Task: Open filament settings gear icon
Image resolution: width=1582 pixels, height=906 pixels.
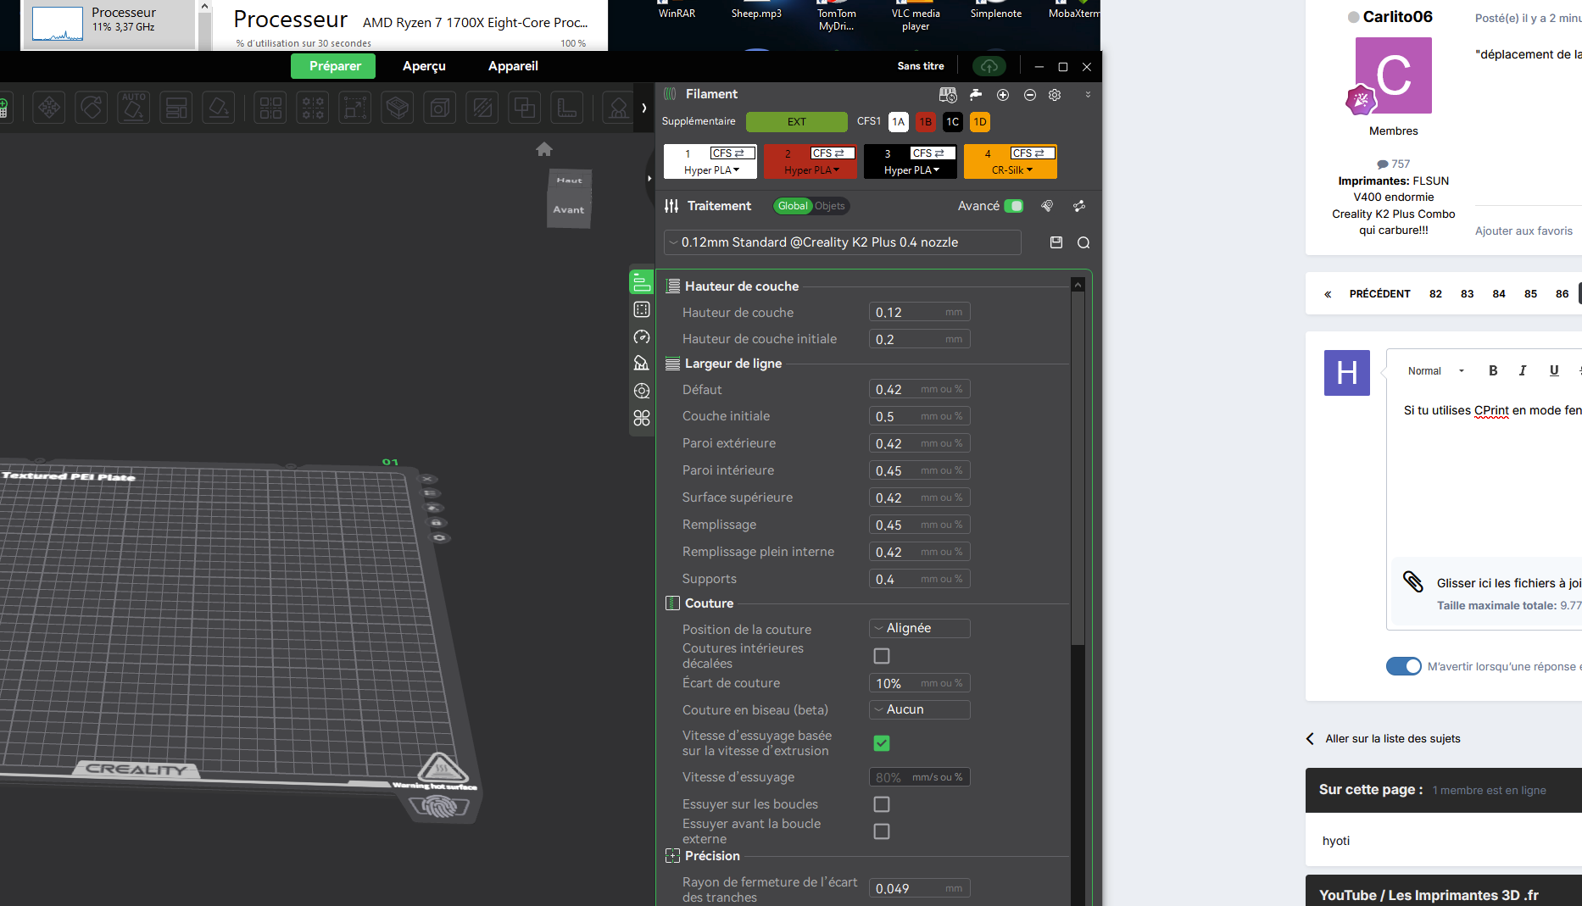Action: 1055,95
